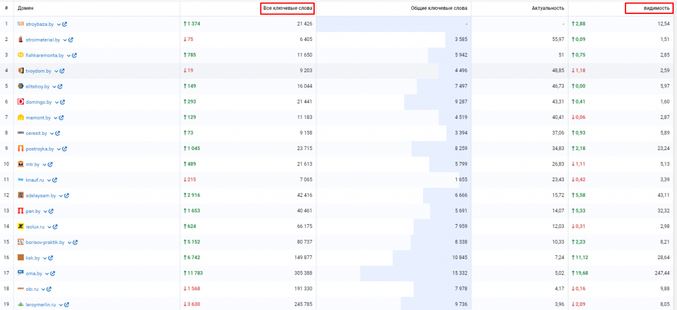Click the oma.by favicon
The height and width of the screenshot is (310, 677).
[20, 273]
